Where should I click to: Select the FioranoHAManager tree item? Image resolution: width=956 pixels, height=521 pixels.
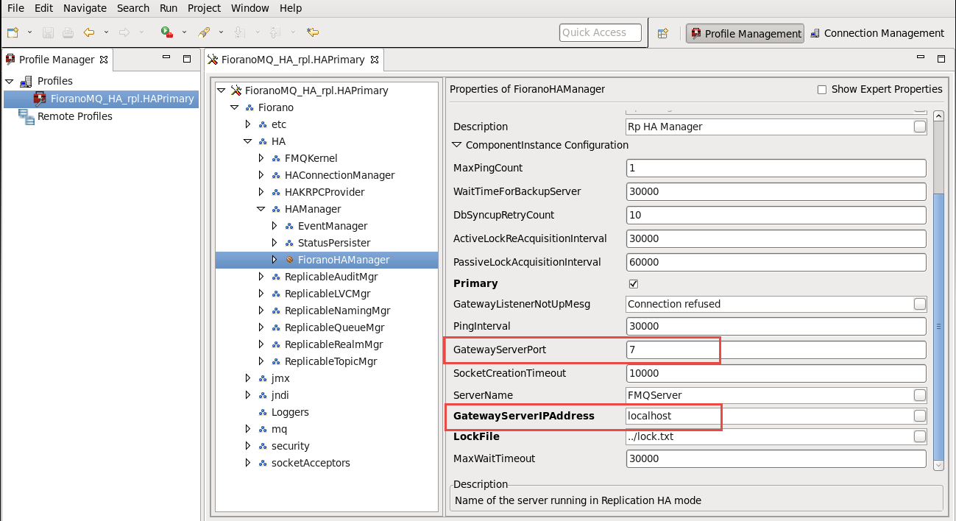coord(327,260)
